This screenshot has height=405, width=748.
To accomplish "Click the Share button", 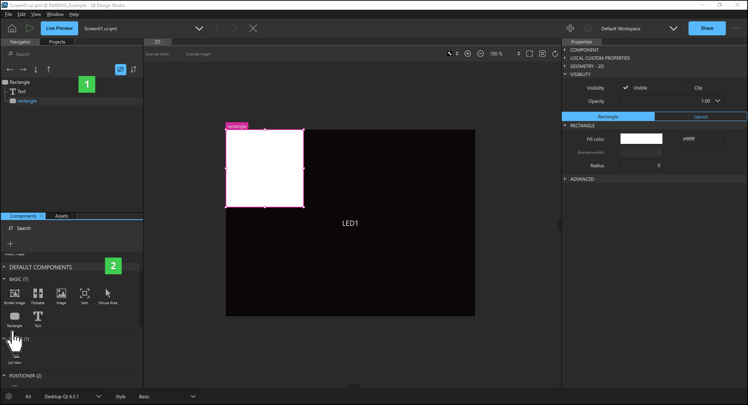I will (x=707, y=28).
